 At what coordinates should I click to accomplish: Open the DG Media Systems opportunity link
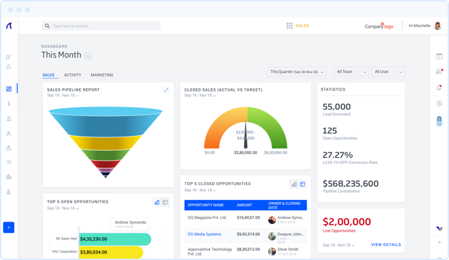204,235
